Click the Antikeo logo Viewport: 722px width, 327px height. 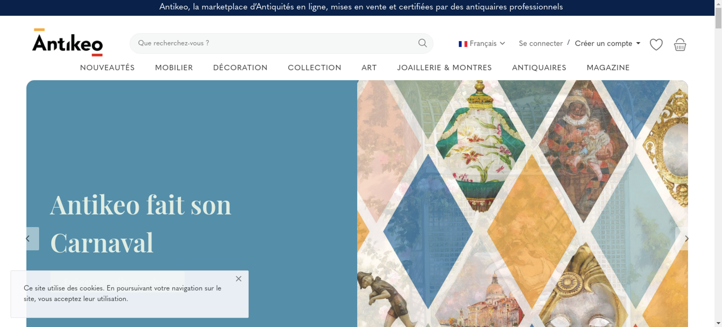[68, 42]
